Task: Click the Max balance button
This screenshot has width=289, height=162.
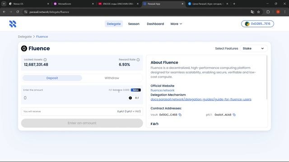Action: point(136,90)
